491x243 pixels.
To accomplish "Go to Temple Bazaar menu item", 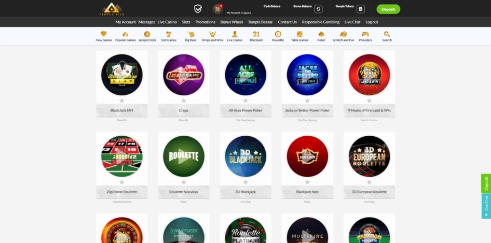I will (x=261, y=22).
